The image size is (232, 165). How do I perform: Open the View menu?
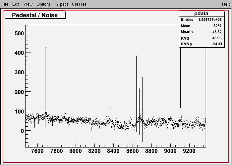28,4
